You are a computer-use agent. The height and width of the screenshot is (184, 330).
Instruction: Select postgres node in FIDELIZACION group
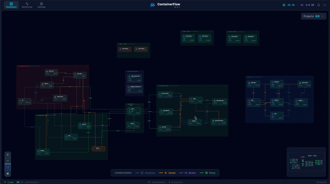coord(195,122)
